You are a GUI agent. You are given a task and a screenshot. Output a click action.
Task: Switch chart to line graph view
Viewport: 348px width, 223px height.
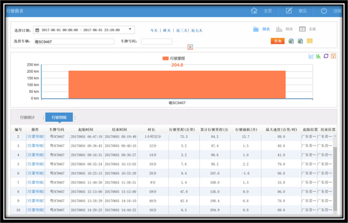tap(311, 56)
